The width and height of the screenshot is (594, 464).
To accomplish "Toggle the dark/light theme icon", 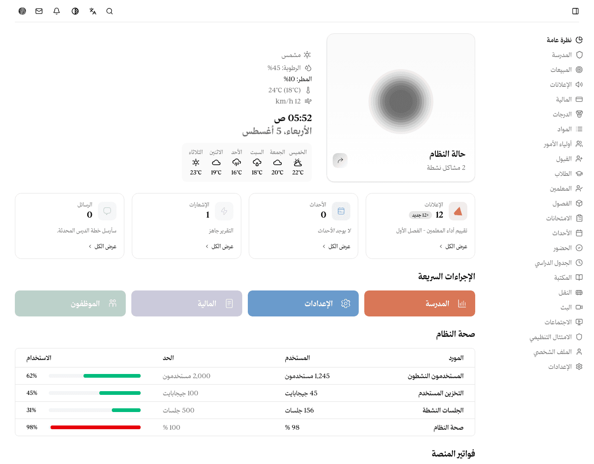I will click(75, 11).
